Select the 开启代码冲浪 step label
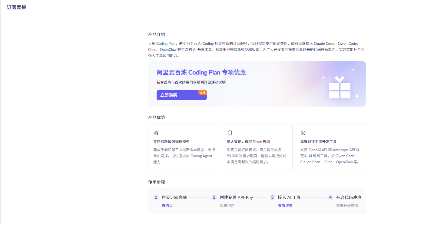The image size is (431, 225). [348, 197]
